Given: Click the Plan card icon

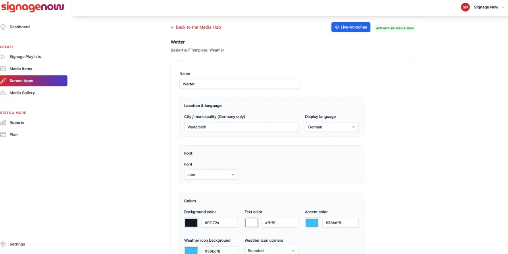Looking at the screenshot, I should pyautogui.click(x=3, y=135).
